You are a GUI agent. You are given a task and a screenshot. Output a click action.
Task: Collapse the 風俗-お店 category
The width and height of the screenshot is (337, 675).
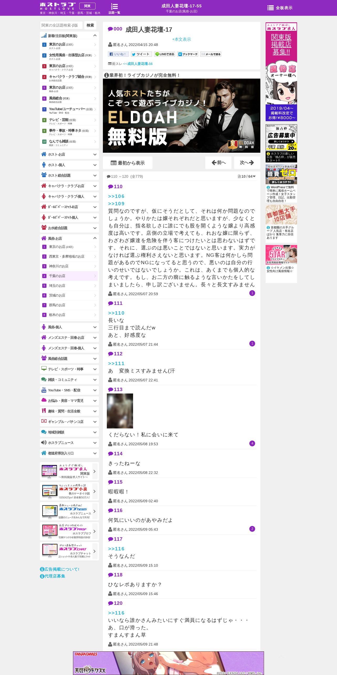(95, 238)
